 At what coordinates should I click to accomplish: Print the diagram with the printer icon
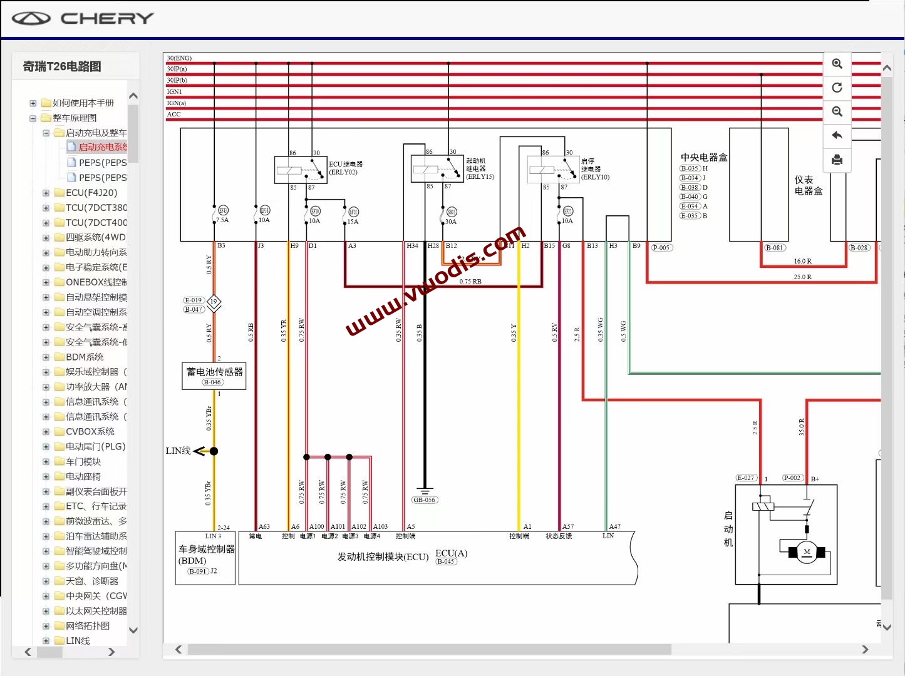click(x=837, y=160)
